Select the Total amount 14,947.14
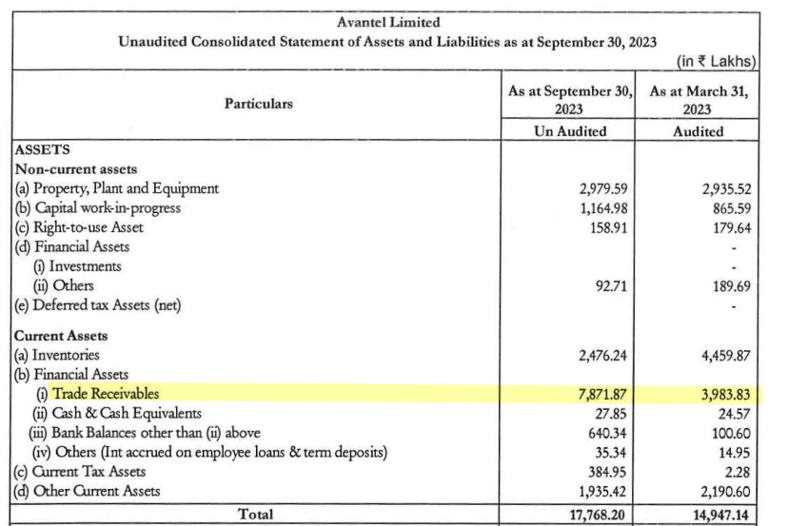This screenshot has height=526, width=788. point(715,514)
